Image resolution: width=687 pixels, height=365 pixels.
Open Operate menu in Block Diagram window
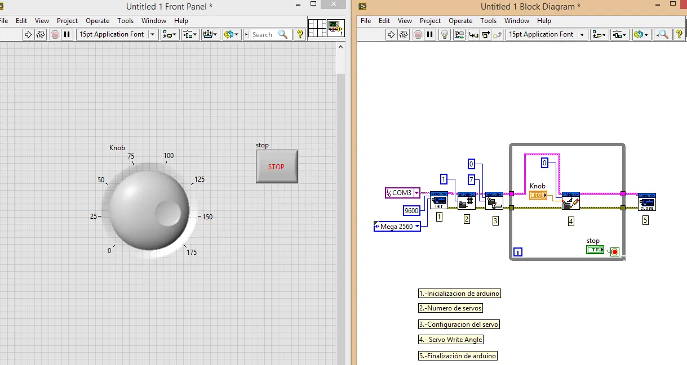pos(460,21)
